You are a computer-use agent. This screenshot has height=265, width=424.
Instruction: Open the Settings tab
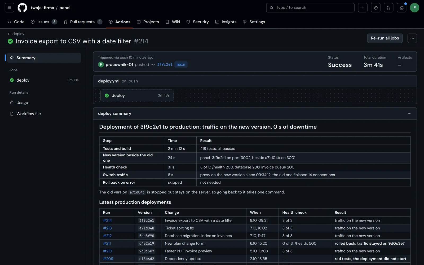(254, 22)
